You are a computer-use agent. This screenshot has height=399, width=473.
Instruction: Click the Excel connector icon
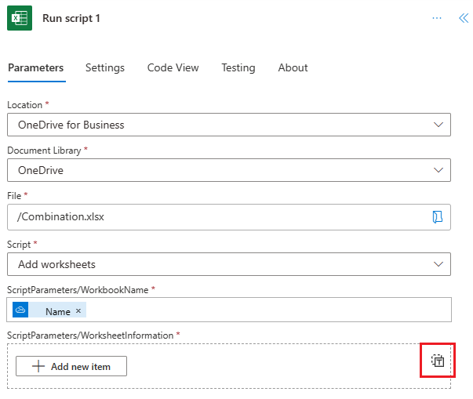(x=20, y=18)
